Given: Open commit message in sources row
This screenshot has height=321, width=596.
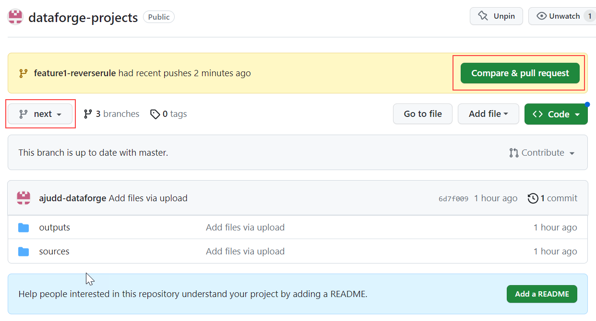Looking at the screenshot, I should 245,252.
